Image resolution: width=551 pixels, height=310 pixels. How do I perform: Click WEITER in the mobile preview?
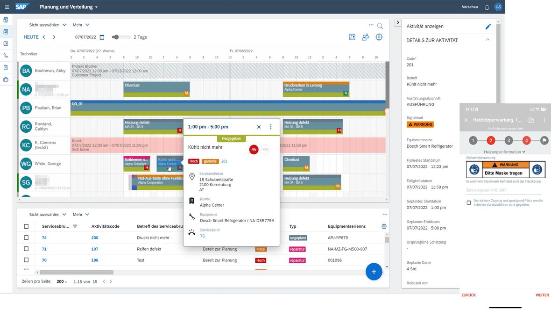(x=542, y=295)
